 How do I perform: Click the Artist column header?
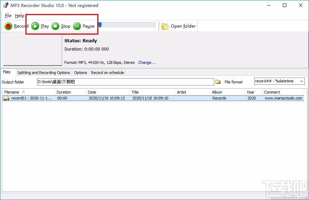point(192,92)
